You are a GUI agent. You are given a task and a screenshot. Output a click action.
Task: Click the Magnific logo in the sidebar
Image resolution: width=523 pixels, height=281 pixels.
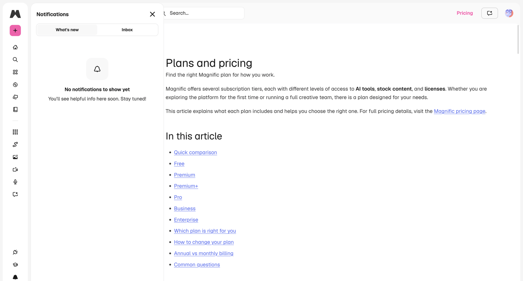point(15,14)
